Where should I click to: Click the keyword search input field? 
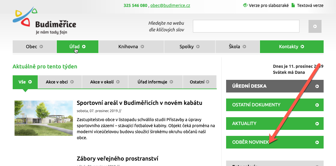coord(246,27)
